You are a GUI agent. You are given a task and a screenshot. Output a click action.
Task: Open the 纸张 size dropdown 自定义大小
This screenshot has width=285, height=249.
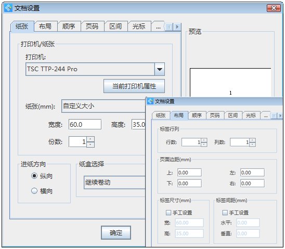click(103, 106)
